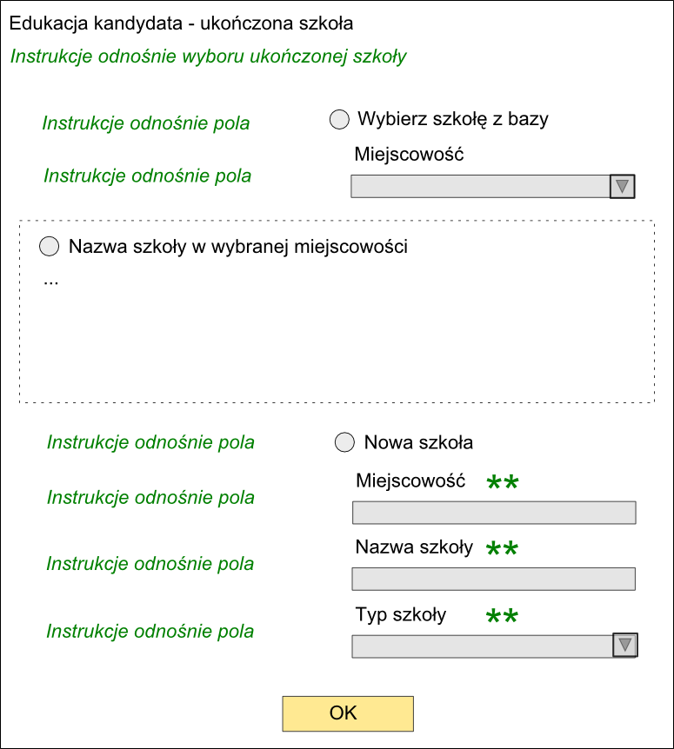The width and height of the screenshot is (674, 749).
Task: Click the instruction text beside "Nowa szkoła" radio
Action: 150,442
